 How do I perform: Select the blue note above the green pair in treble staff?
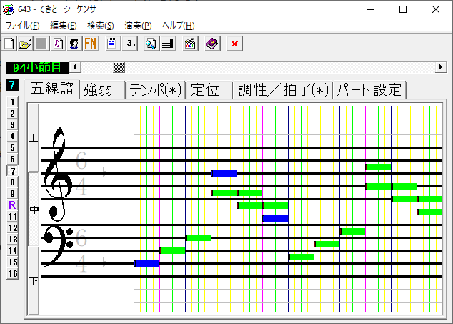point(224,173)
